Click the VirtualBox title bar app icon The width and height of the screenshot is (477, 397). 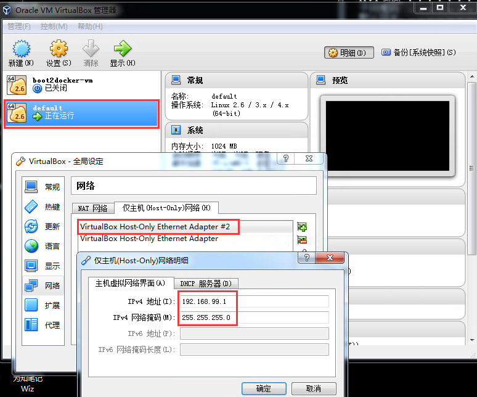[x=7, y=10]
